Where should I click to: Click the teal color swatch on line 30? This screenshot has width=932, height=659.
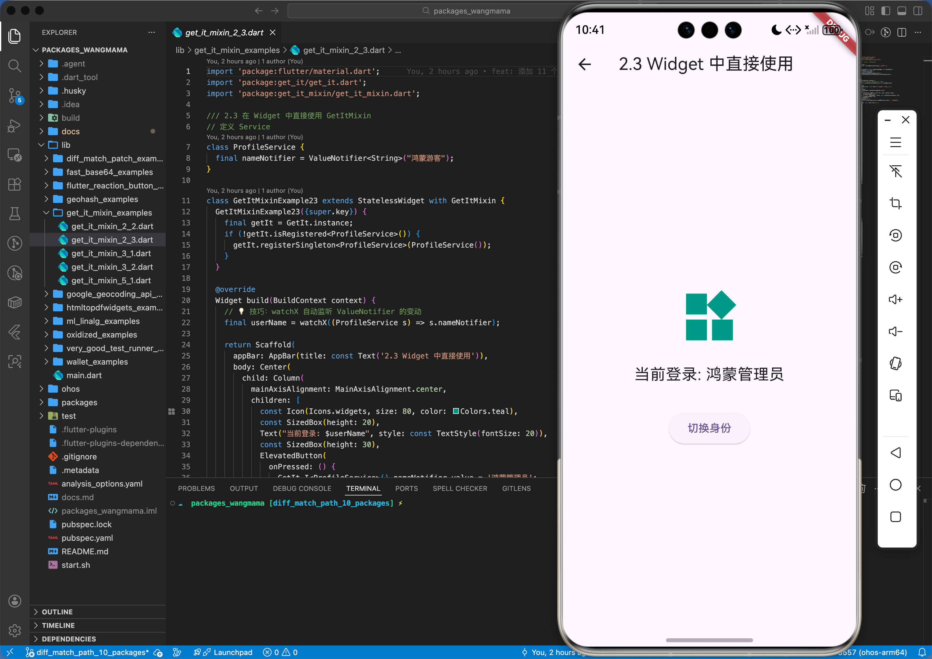coord(456,411)
